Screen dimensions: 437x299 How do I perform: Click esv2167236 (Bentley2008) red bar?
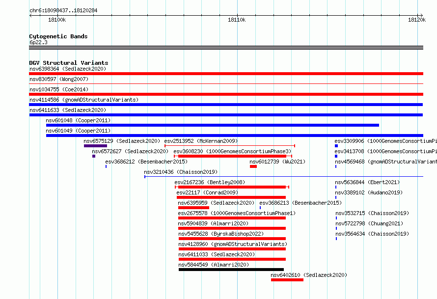tap(232, 187)
